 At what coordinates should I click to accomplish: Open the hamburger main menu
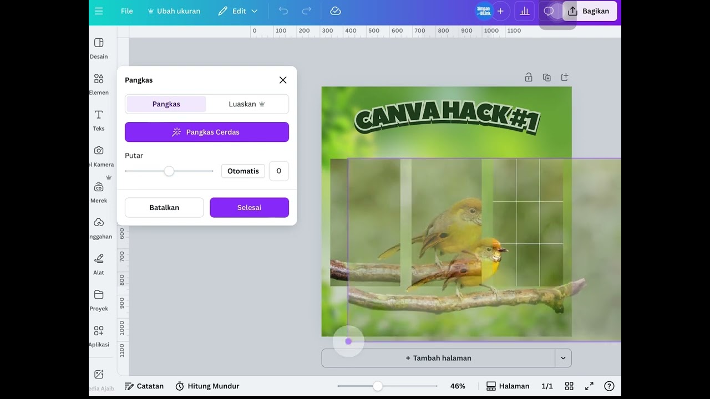[99, 11]
